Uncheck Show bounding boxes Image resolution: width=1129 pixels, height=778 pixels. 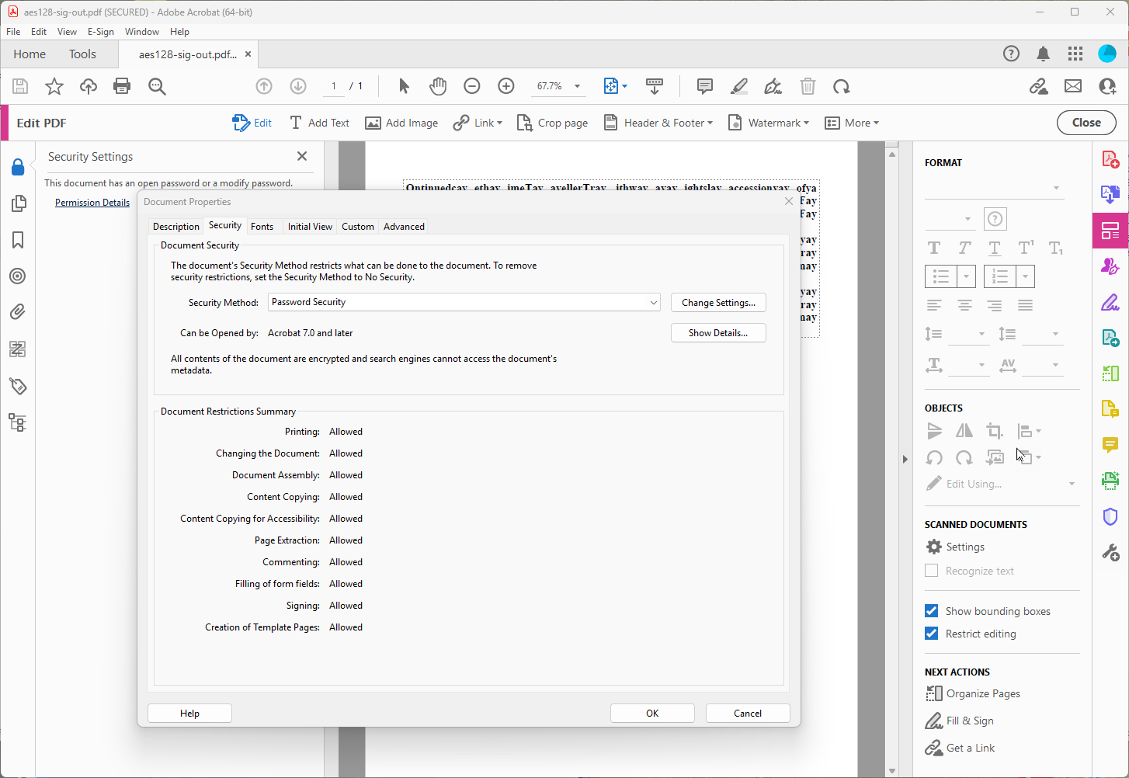click(x=932, y=611)
